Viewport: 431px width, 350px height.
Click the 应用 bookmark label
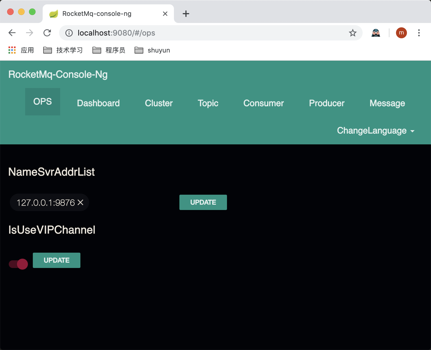coord(27,50)
